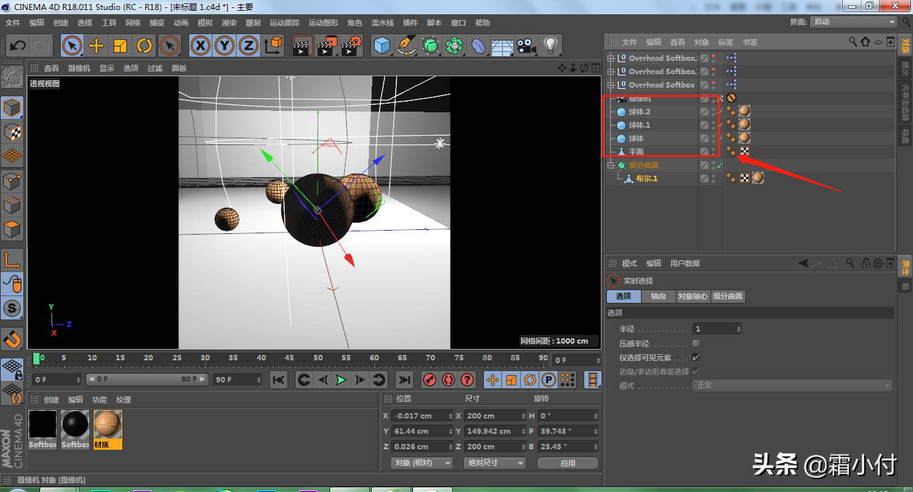
Task: Click the magnet Snap icon
Action: (12, 339)
